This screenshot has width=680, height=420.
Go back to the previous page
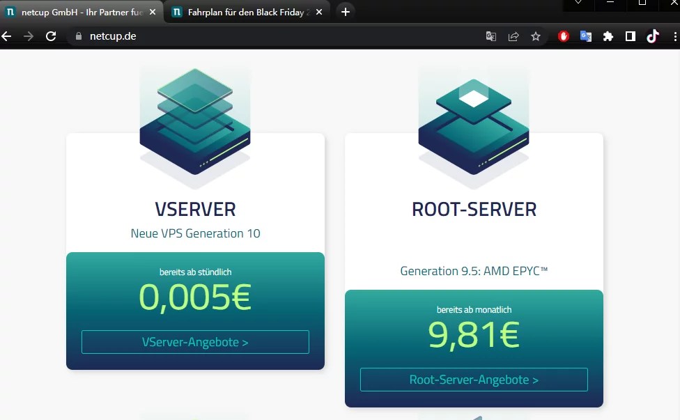point(6,36)
